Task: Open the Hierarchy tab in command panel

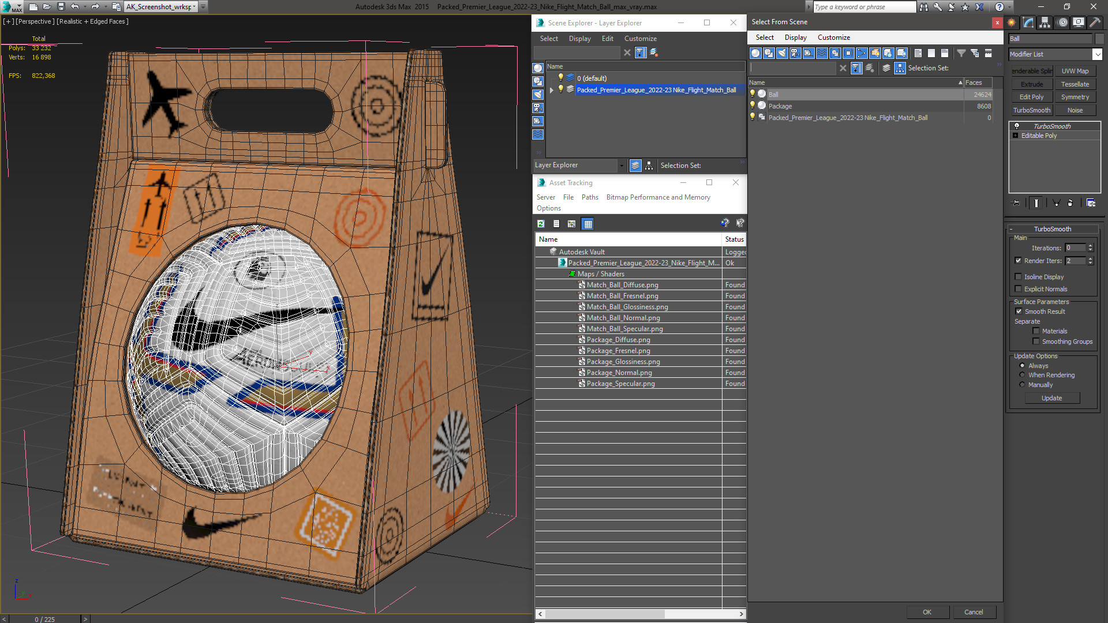Action: 1045,22
